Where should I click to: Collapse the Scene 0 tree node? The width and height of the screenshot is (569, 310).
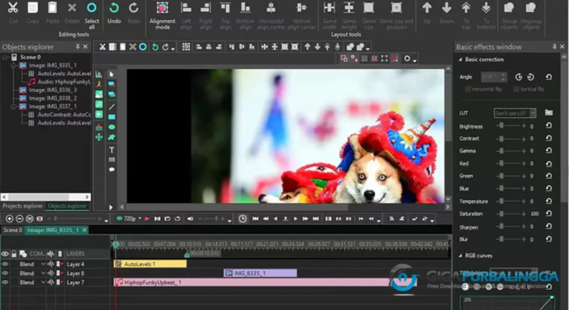coord(5,57)
